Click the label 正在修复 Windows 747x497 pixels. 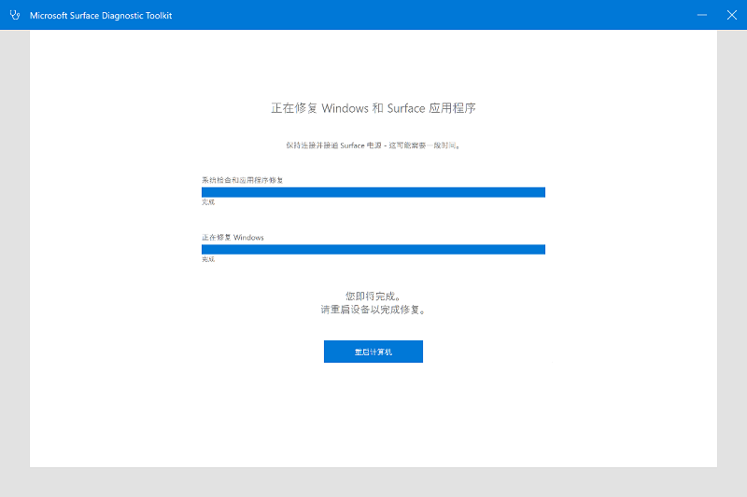coord(233,238)
